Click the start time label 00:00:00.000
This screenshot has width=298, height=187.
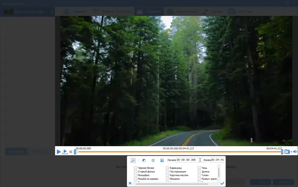(x=83, y=148)
